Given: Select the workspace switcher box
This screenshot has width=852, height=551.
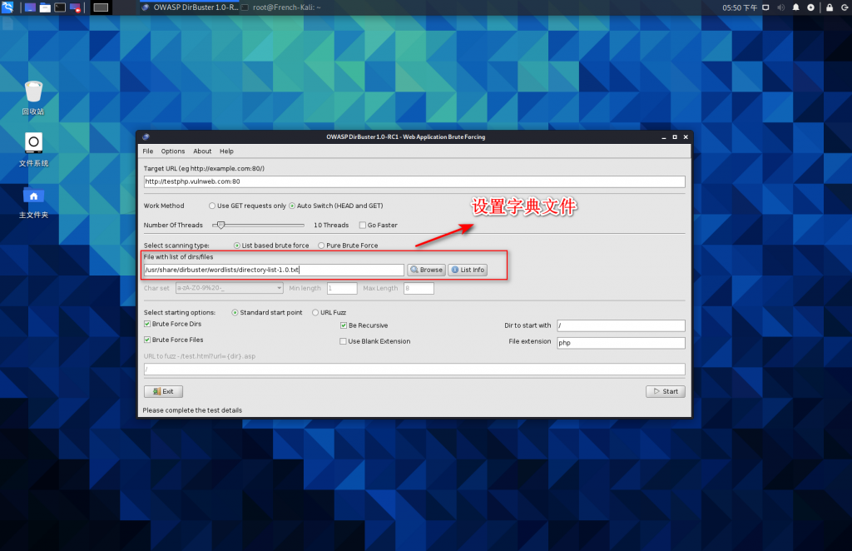Looking at the screenshot, I should click(x=101, y=7).
